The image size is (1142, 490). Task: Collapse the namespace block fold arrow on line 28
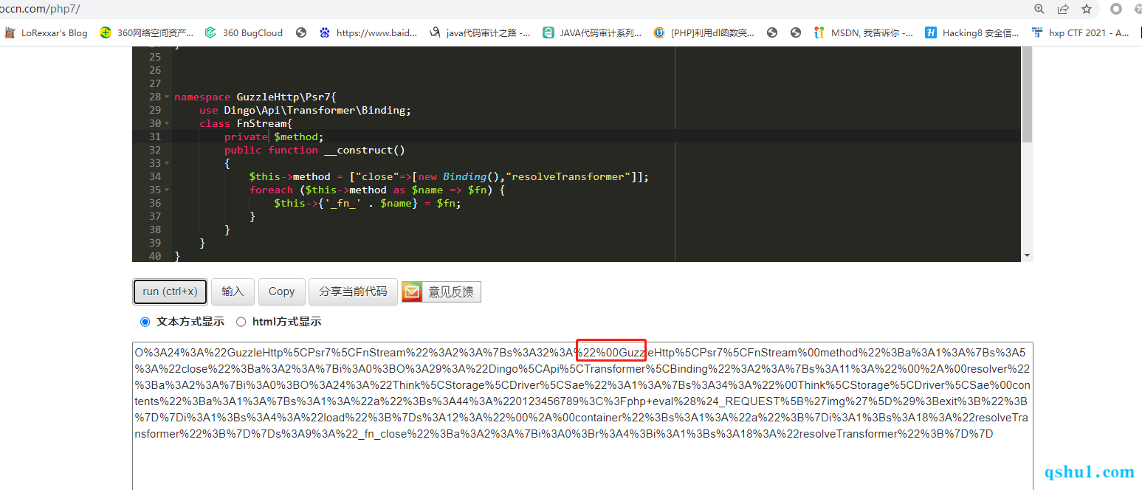point(167,97)
